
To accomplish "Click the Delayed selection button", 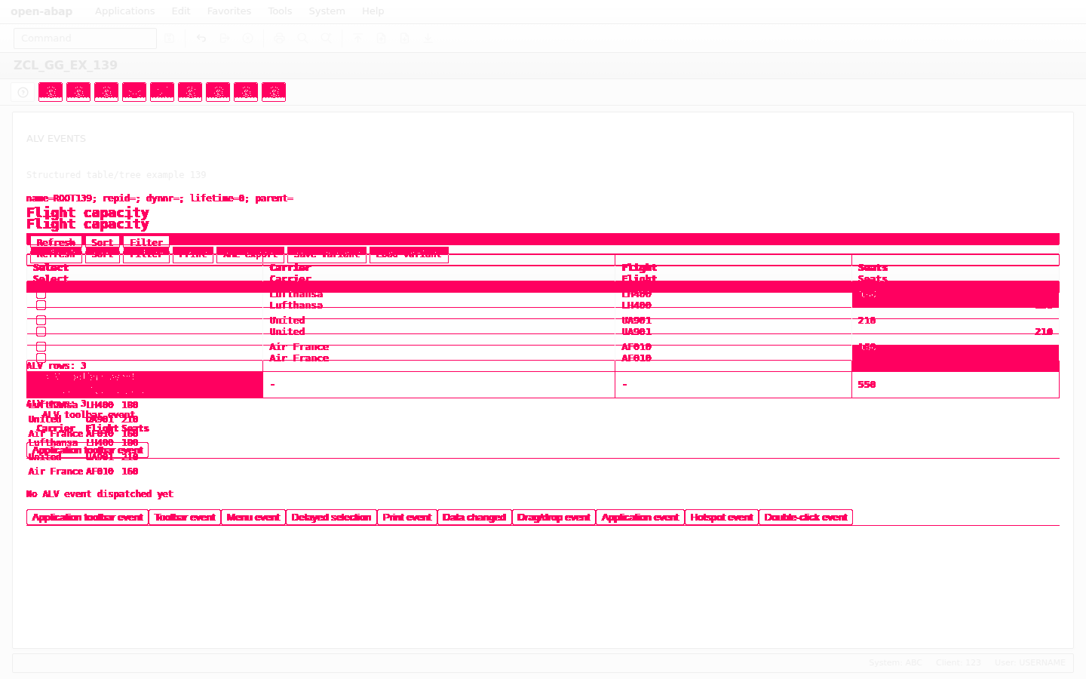I will click(331, 518).
